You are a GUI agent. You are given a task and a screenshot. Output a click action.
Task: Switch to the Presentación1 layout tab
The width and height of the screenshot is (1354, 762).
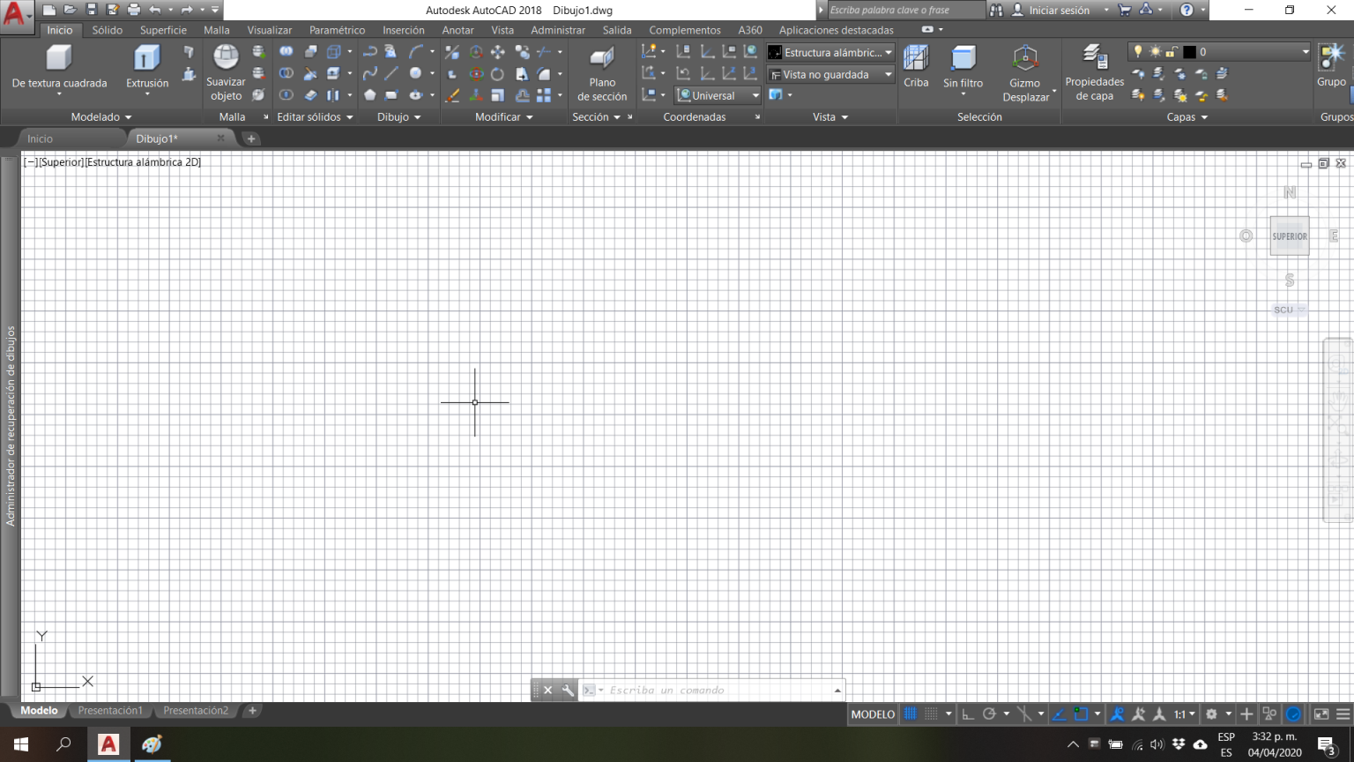[x=110, y=711]
